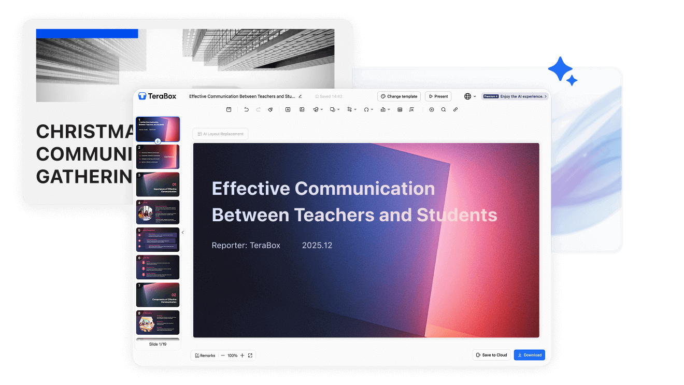Open the Premium AI experience banner
Screen dimensions: 684x385
click(x=515, y=96)
